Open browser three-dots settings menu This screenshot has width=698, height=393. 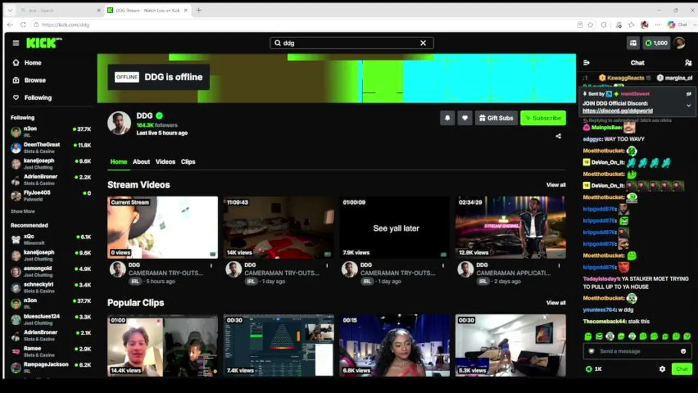tap(658, 25)
